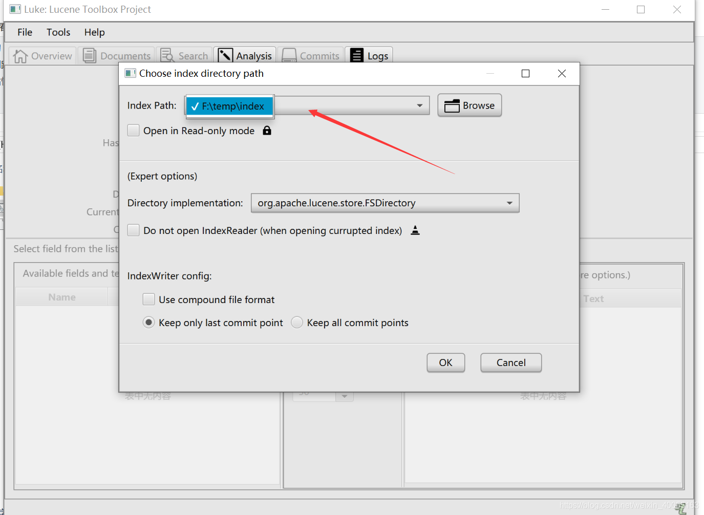Viewport: 704px width, 515px height.
Task: Switch to the Logs tab
Action: pyautogui.click(x=369, y=55)
